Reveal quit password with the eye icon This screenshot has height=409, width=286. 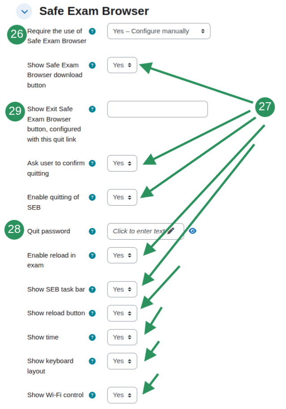coord(192,231)
